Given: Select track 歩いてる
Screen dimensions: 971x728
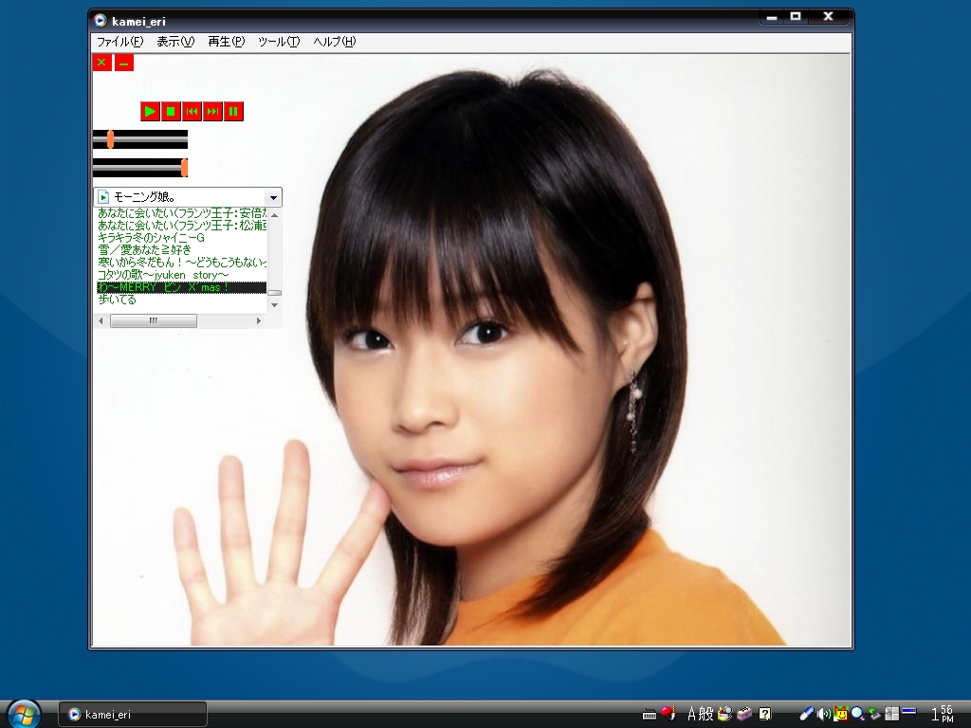Looking at the screenshot, I should [182, 300].
